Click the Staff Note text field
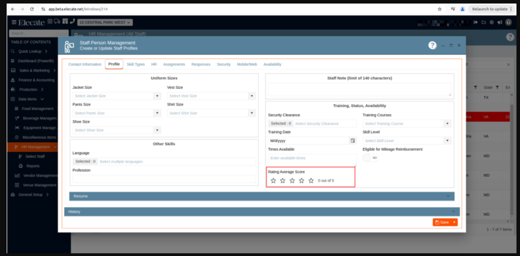This screenshot has width=520, height=256. (359, 89)
